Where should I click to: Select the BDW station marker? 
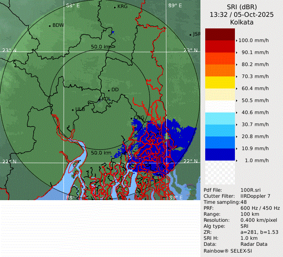[50, 26]
